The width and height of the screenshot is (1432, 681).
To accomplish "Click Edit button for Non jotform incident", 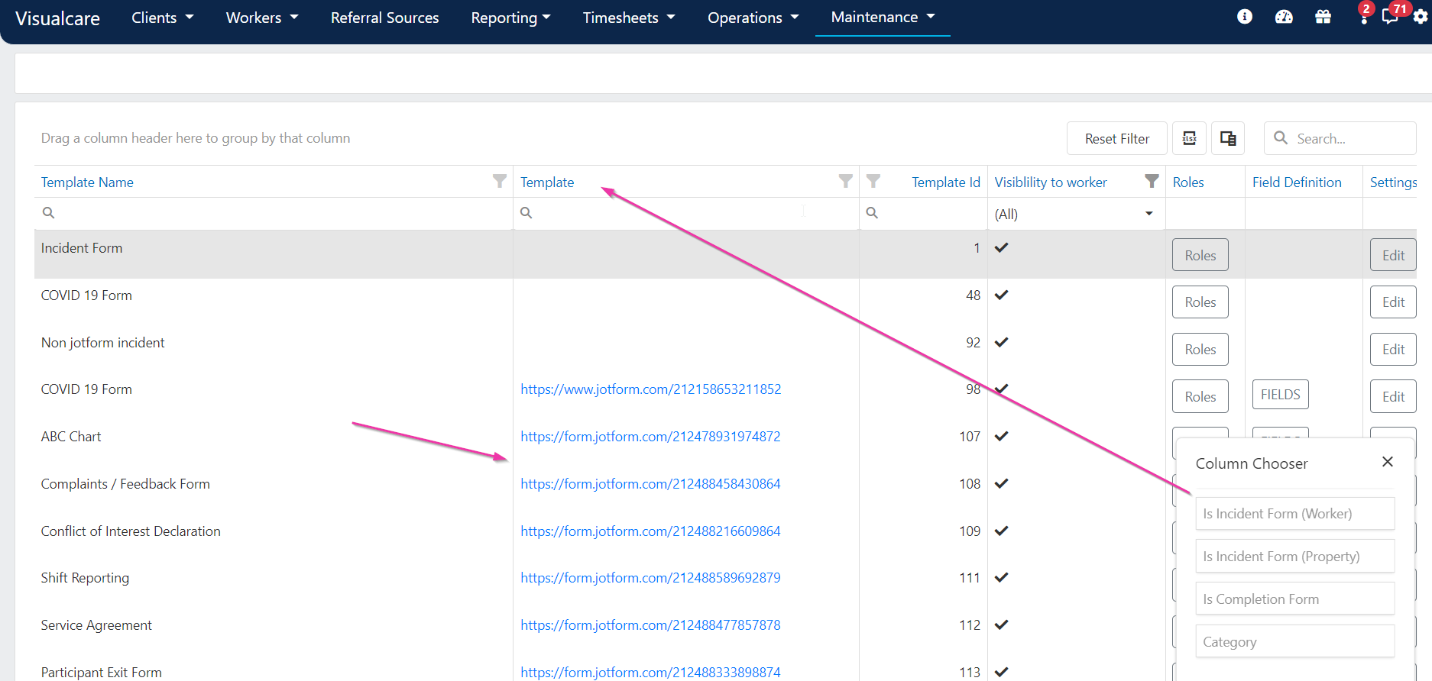I will tap(1392, 349).
